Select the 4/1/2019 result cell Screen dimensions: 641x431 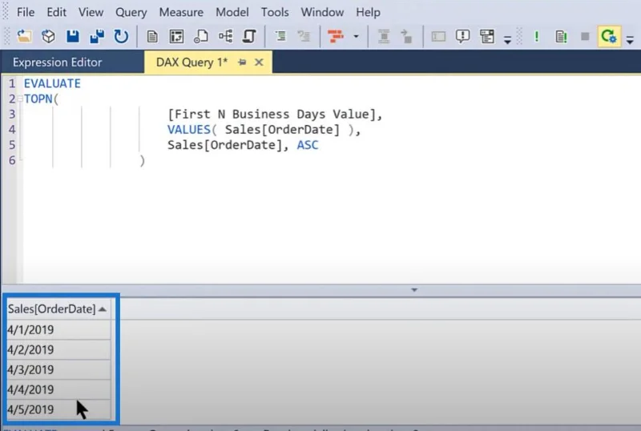coord(58,329)
